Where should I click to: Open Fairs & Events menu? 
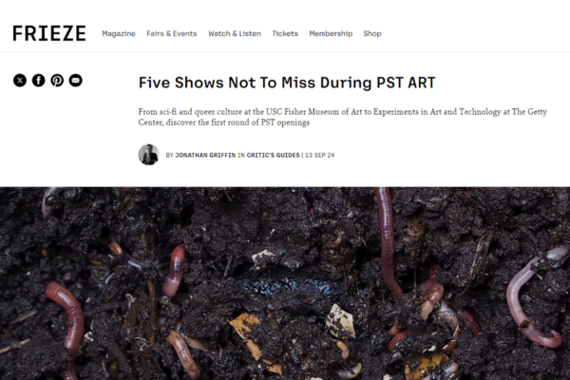(172, 33)
